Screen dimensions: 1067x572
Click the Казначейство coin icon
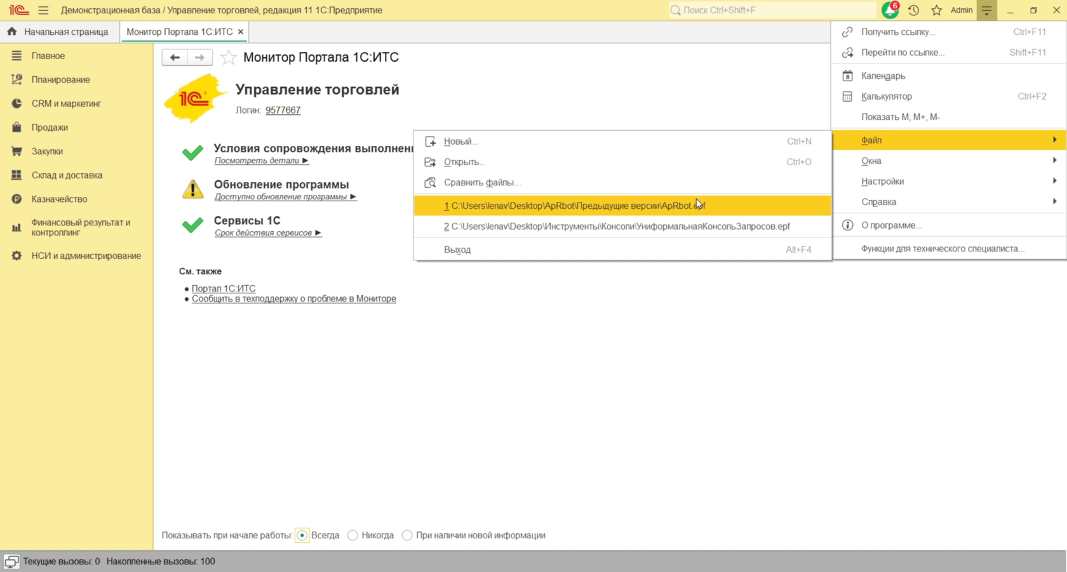tap(17, 199)
